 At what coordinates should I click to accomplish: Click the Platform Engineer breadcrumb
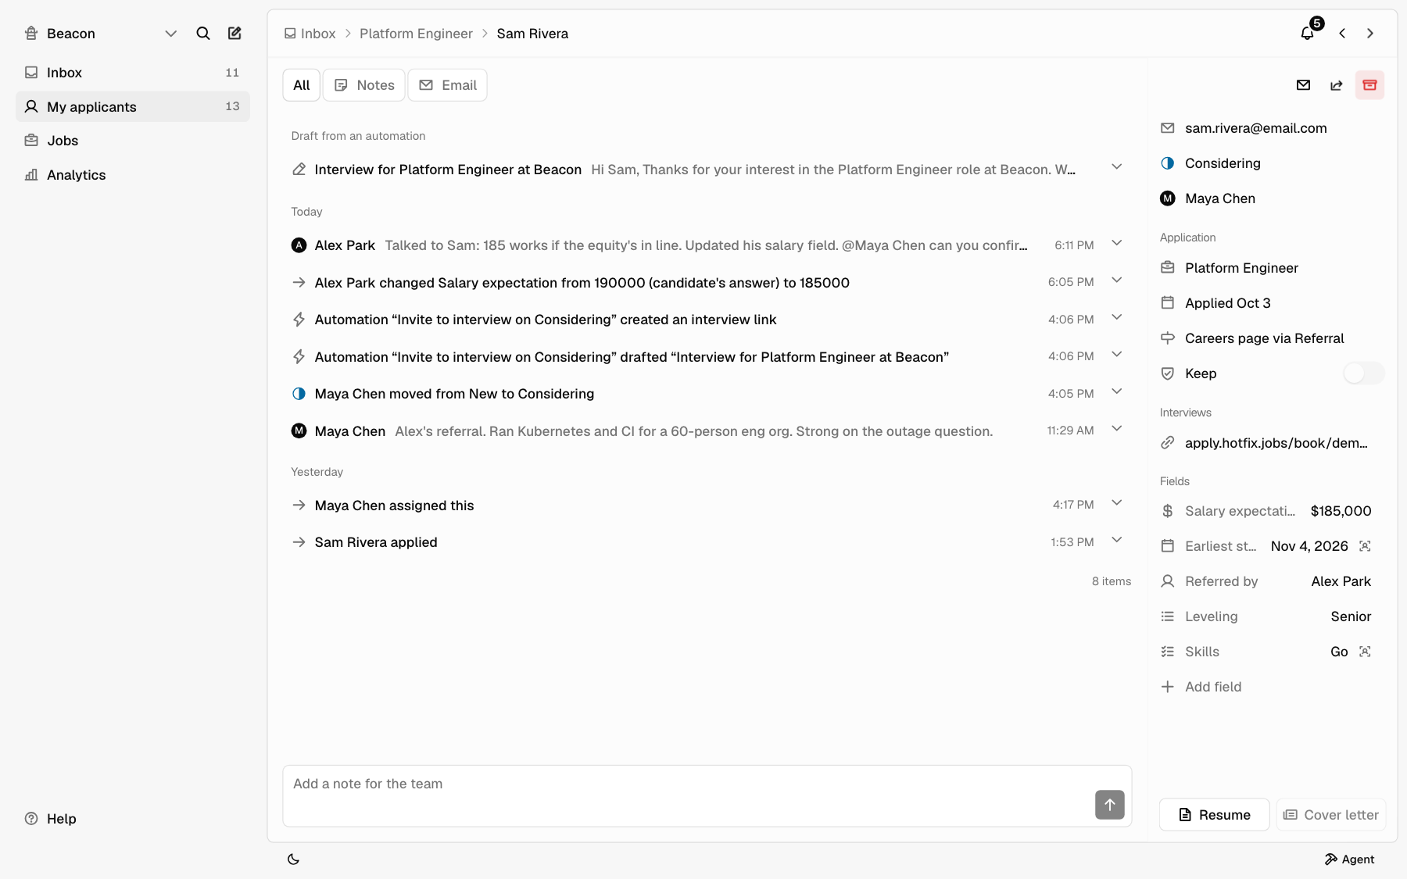[416, 34]
